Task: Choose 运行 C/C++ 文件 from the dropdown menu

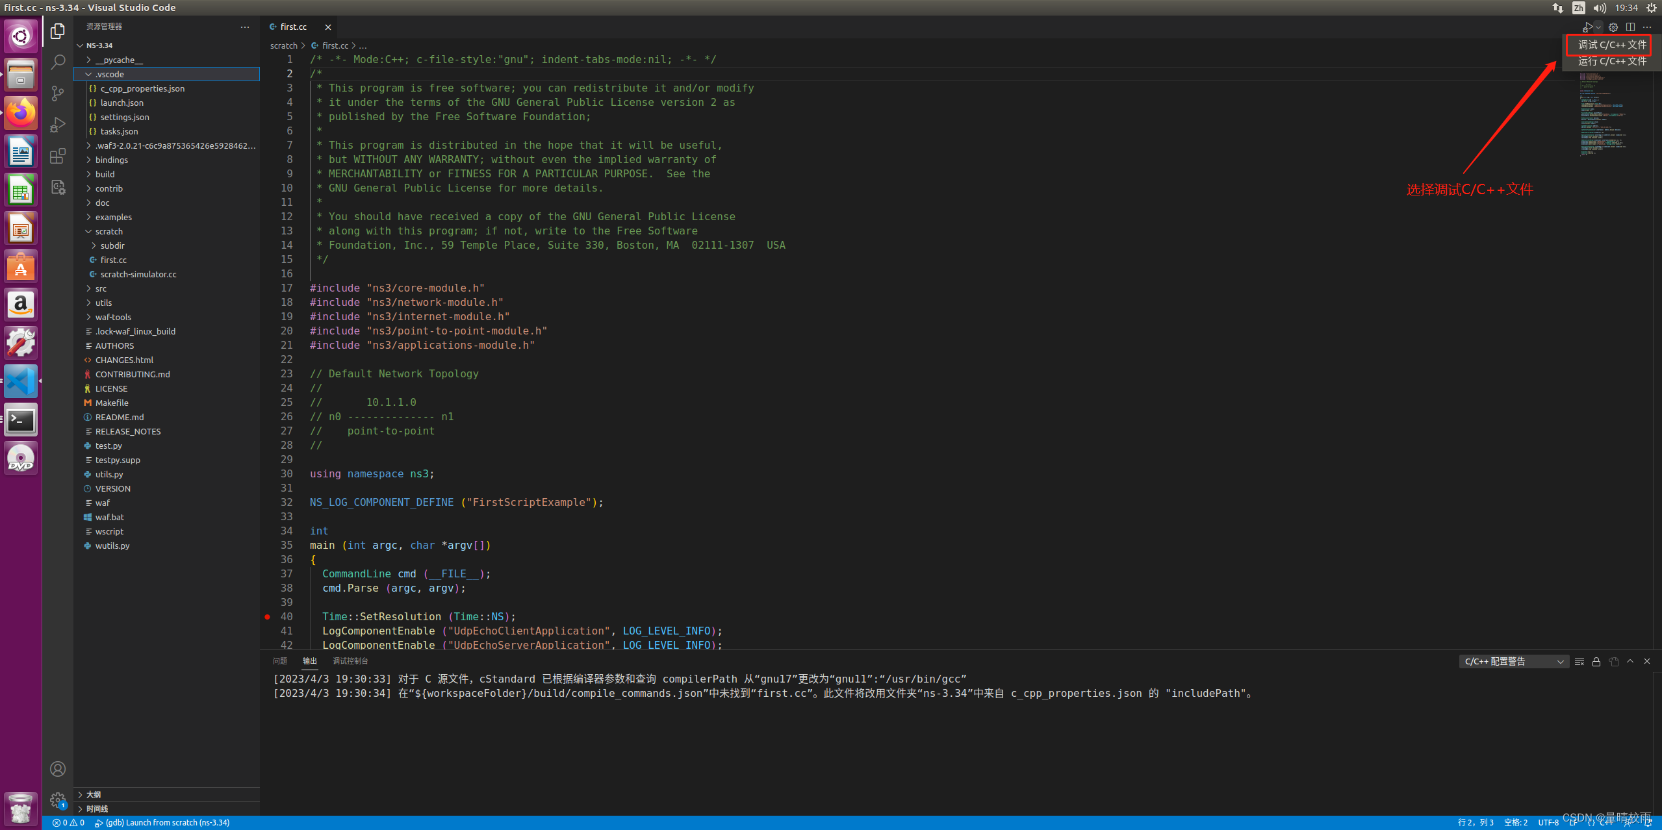Action: [1612, 61]
